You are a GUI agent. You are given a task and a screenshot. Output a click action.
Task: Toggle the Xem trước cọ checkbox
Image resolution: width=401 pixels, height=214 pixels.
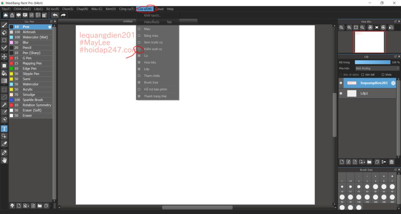point(139,42)
